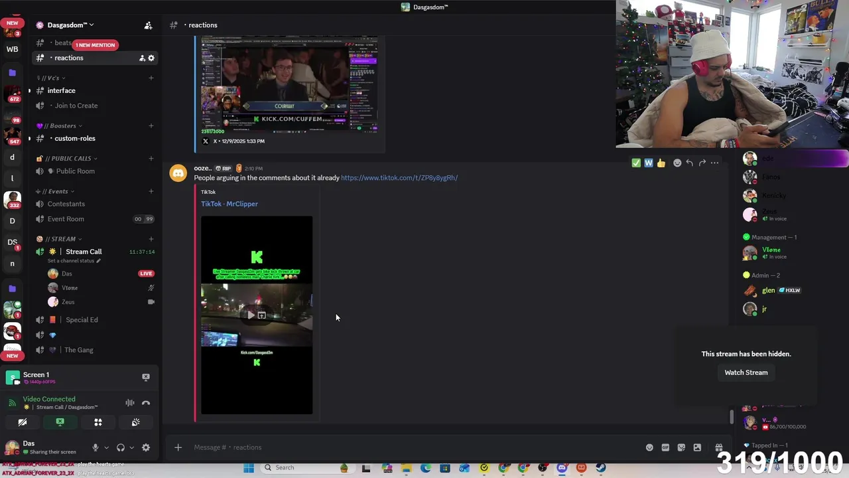The height and width of the screenshot is (478, 849).
Task: Add a channel to // STREAM category
Action: [151, 239]
